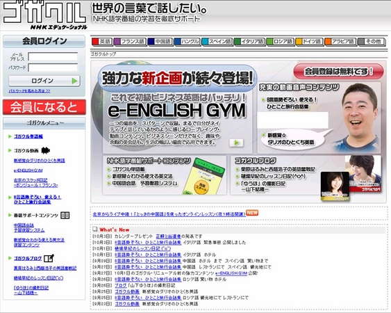
Task: Click the What's New header icon
Action: point(95,229)
